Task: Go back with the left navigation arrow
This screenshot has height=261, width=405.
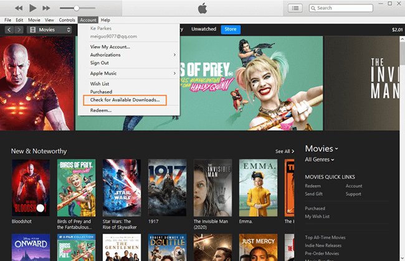Action: 9,30
